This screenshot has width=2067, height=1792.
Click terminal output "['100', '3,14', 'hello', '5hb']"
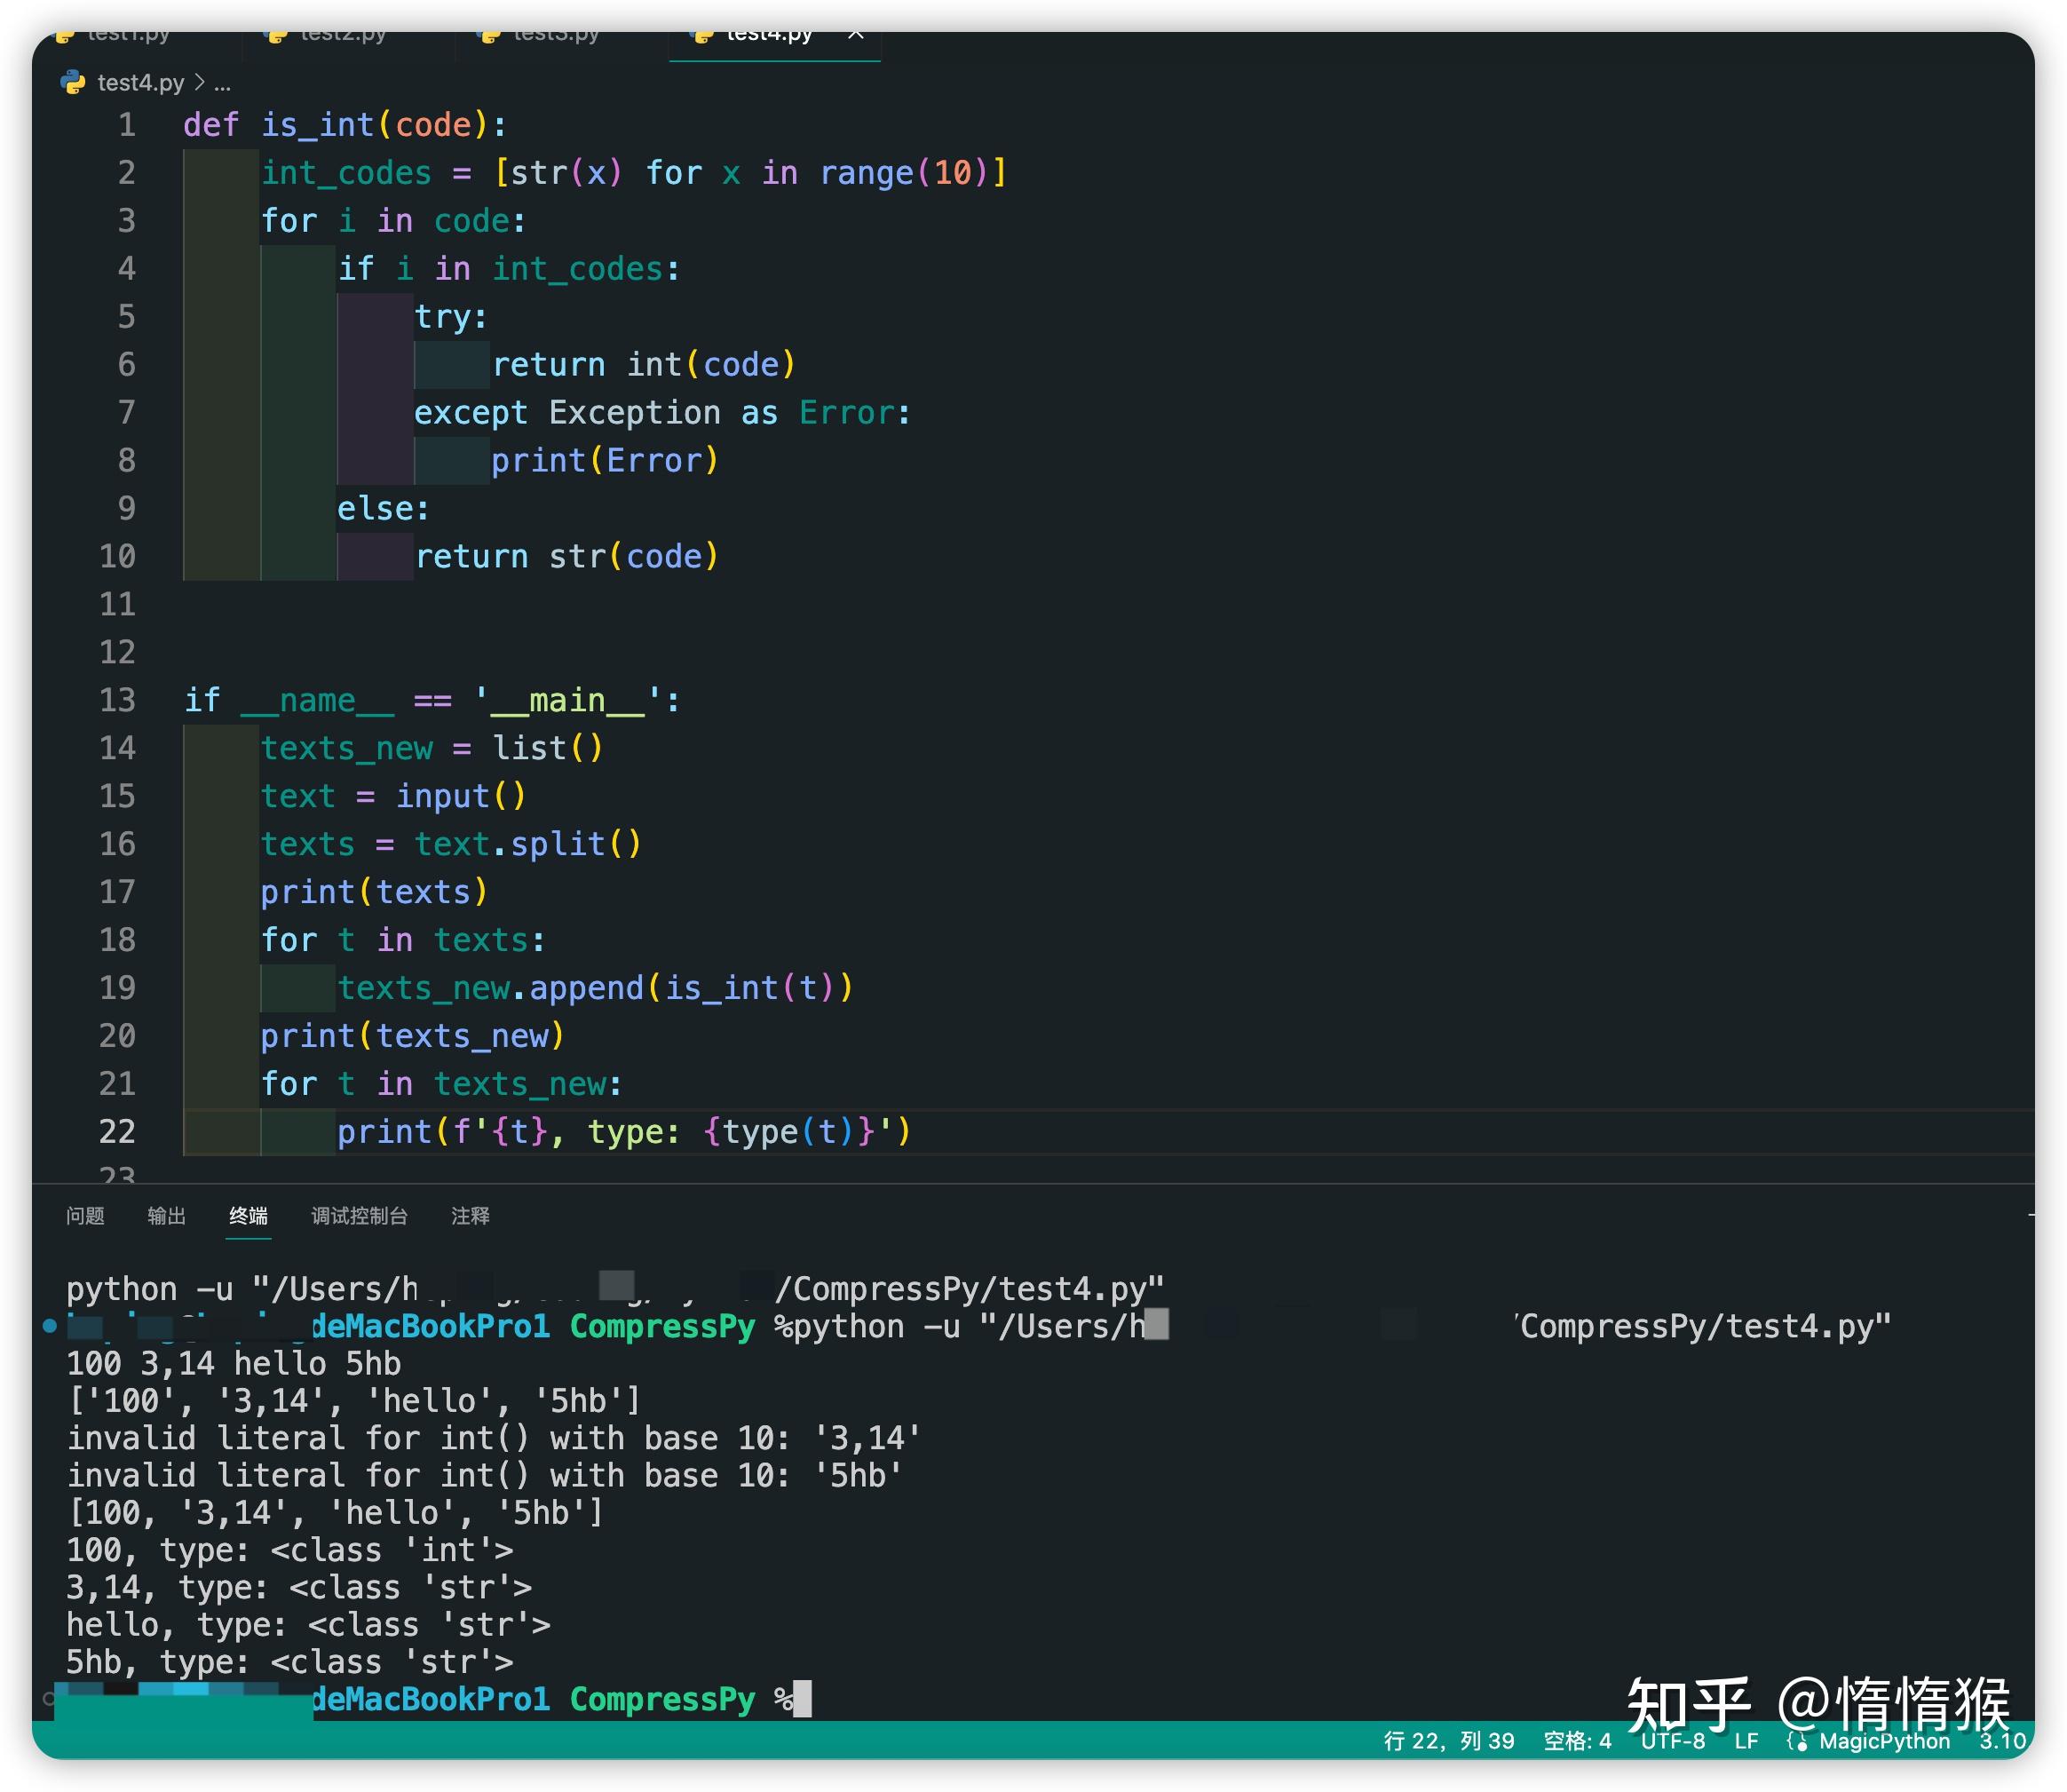(x=353, y=1401)
